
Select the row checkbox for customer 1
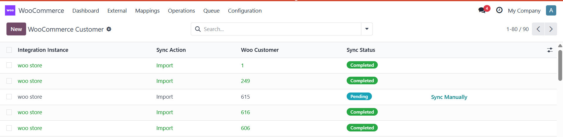(x=9, y=65)
